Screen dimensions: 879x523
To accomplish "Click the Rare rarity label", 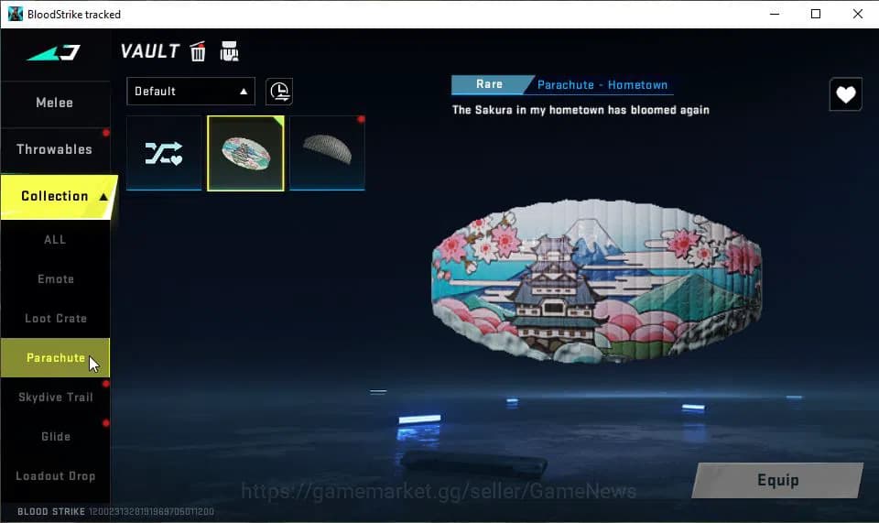I will pyautogui.click(x=489, y=84).
